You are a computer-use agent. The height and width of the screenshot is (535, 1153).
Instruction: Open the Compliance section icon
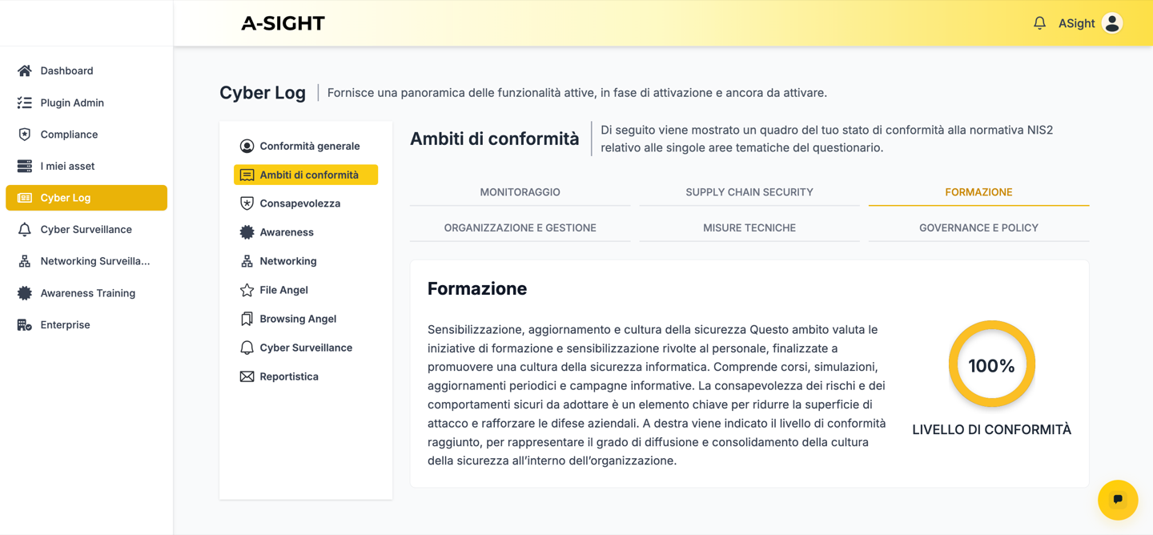23,134
